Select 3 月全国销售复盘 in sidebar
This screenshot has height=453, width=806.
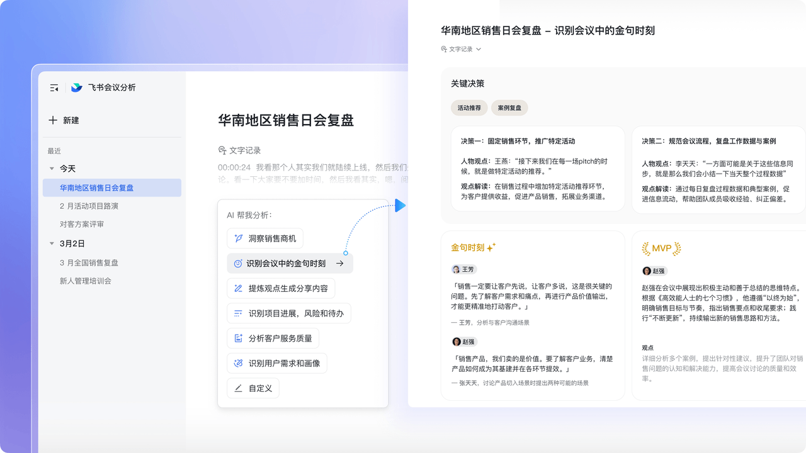tap(89, 262)
